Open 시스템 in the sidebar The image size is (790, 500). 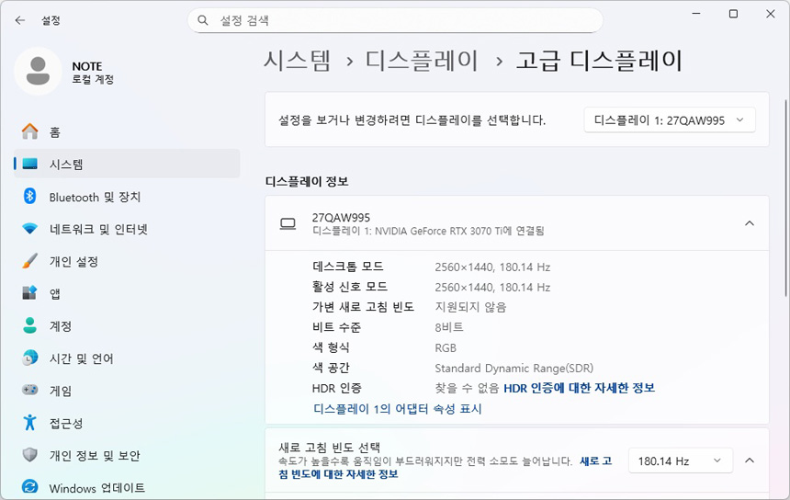click(x=66, y=165)
